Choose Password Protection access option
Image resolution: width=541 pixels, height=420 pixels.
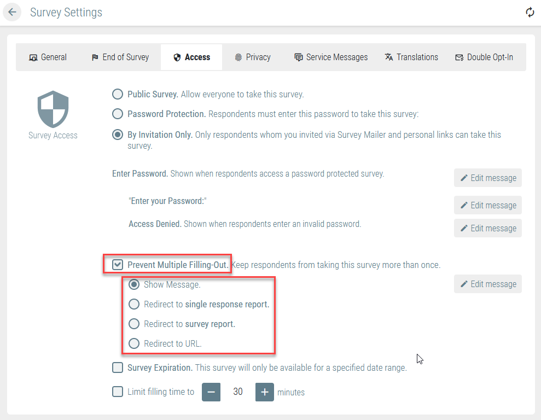coord(118,114)
